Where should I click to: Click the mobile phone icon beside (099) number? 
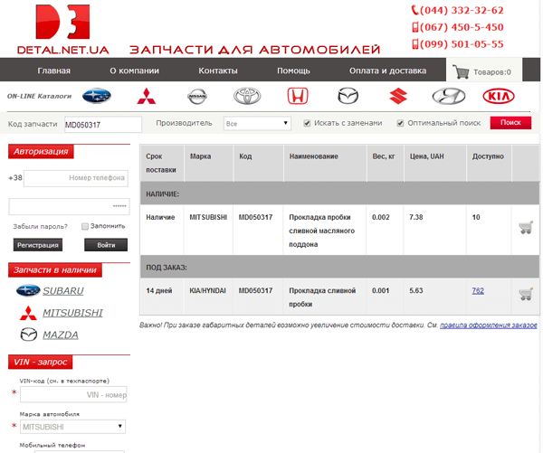[x=414, y=44]
